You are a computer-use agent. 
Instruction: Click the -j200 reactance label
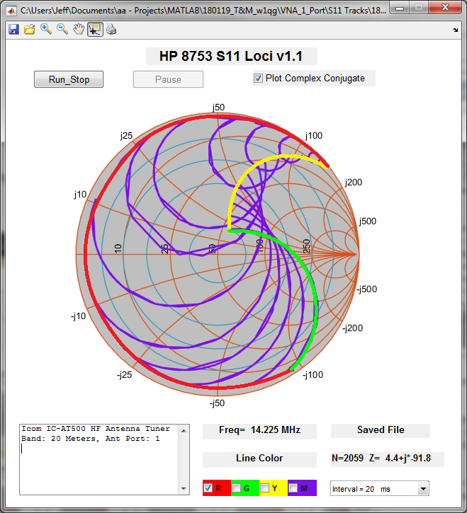pyautogui.click(x=353, y=328)
